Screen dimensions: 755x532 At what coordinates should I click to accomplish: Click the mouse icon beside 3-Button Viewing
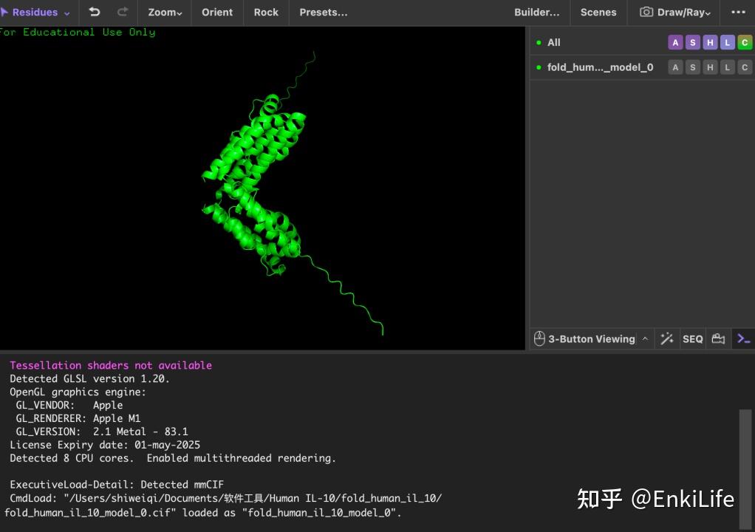pyautogui.click(x=539, y=338)
